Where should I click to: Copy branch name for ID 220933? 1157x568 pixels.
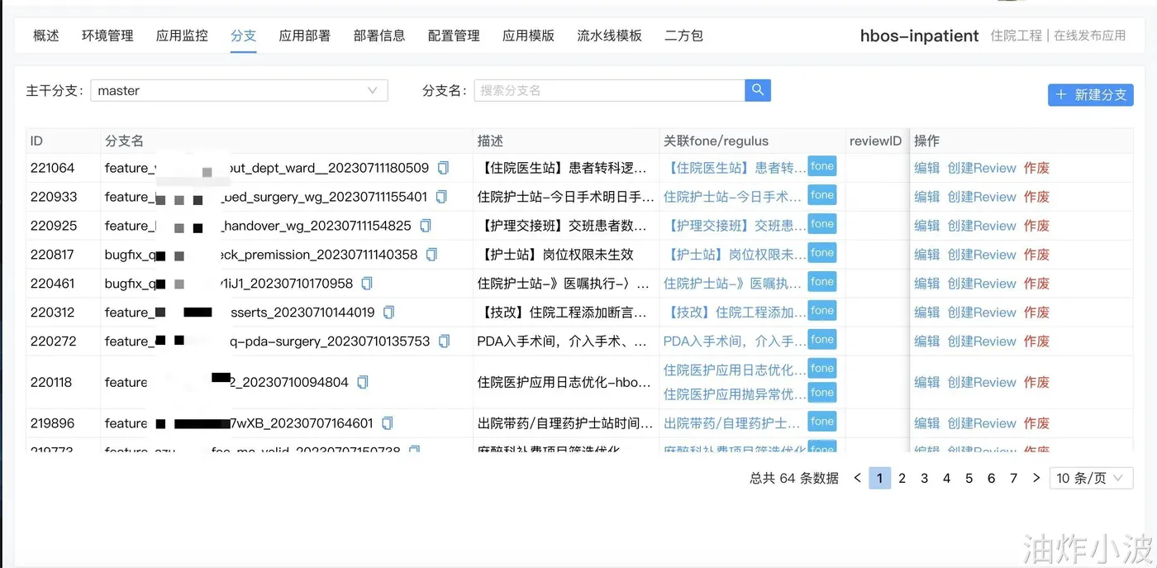[x=441, y=197]
